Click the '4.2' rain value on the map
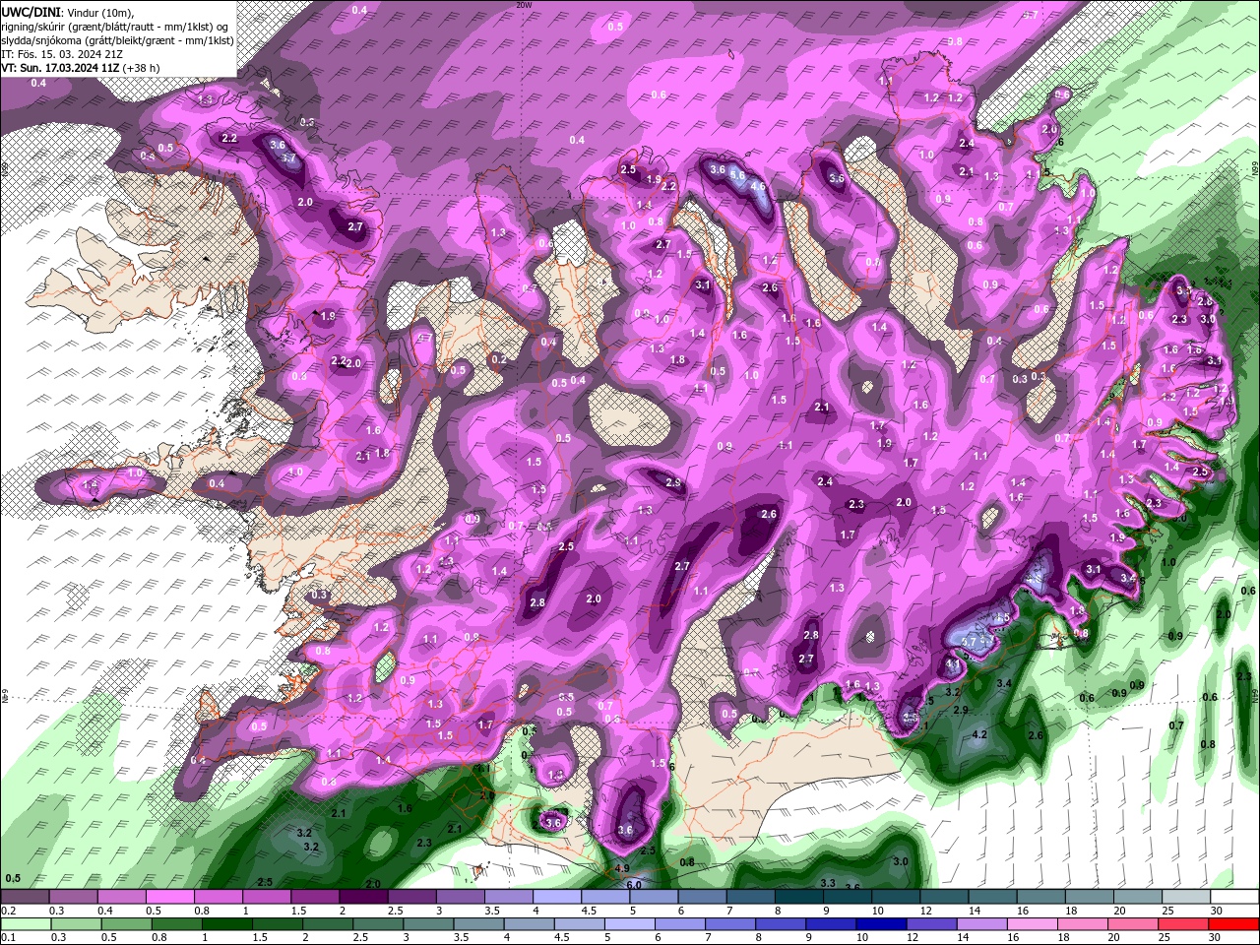This screenshot has width=1260, height=945. pyautogui.click(x=979, y=734)
